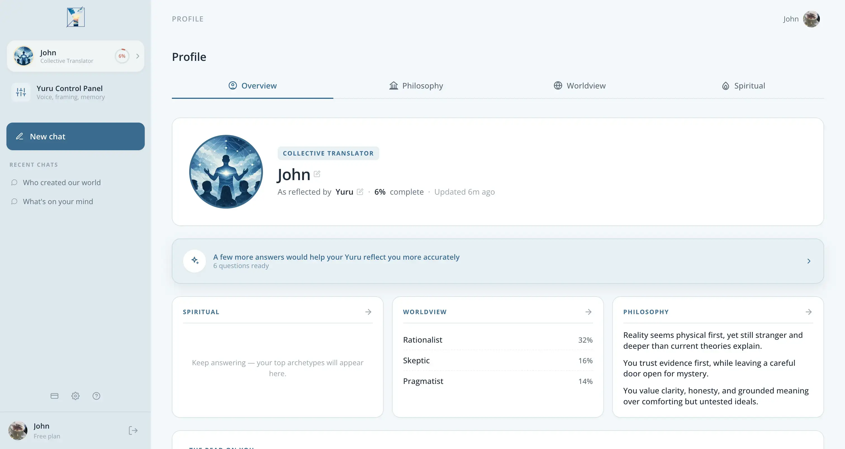845x449 pixels.
Task: Start a New chat
Action: (x=75, y=136)
